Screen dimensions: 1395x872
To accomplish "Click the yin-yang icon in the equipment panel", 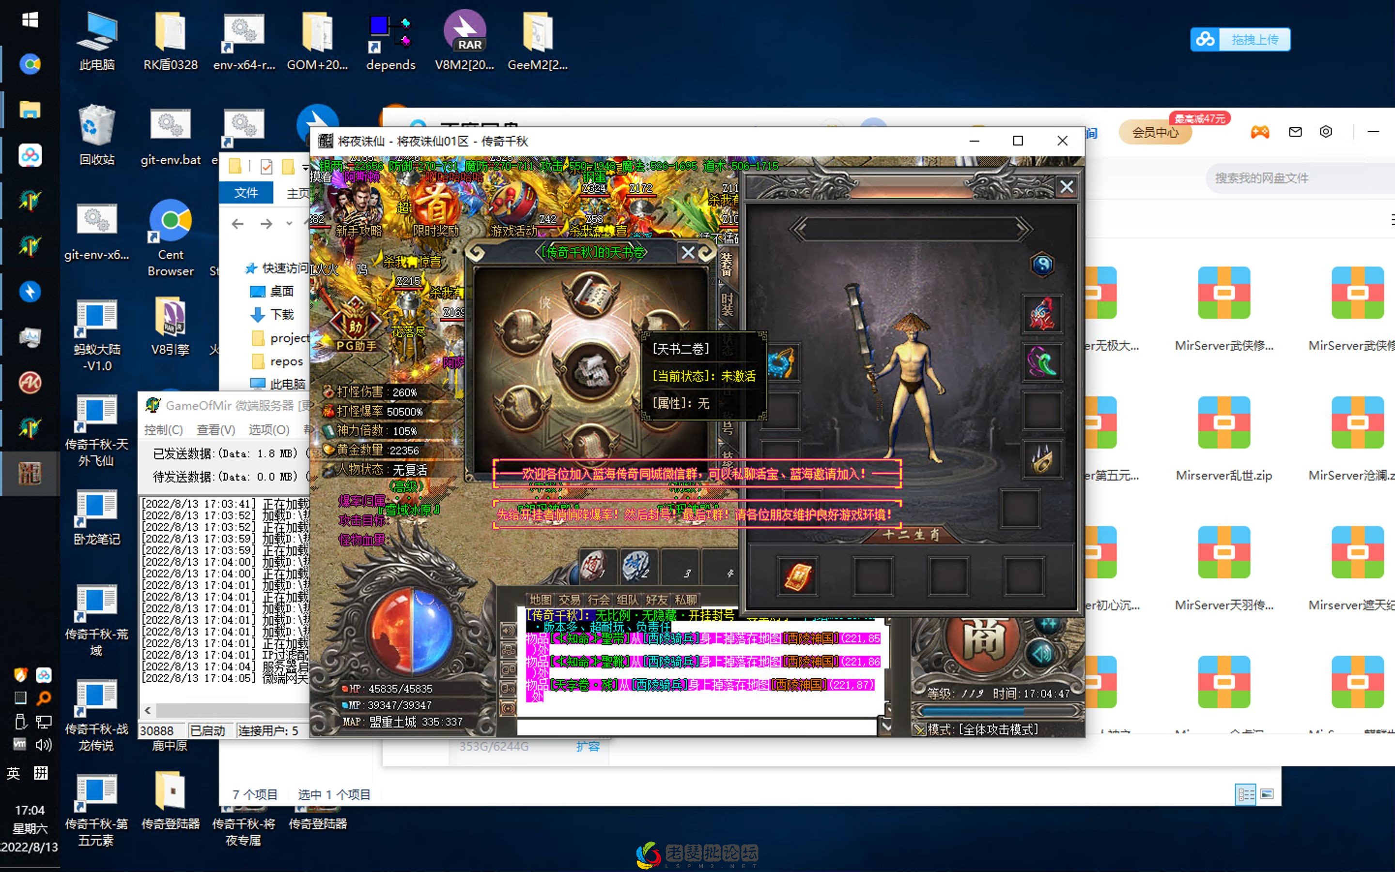I will (1042, 265).
